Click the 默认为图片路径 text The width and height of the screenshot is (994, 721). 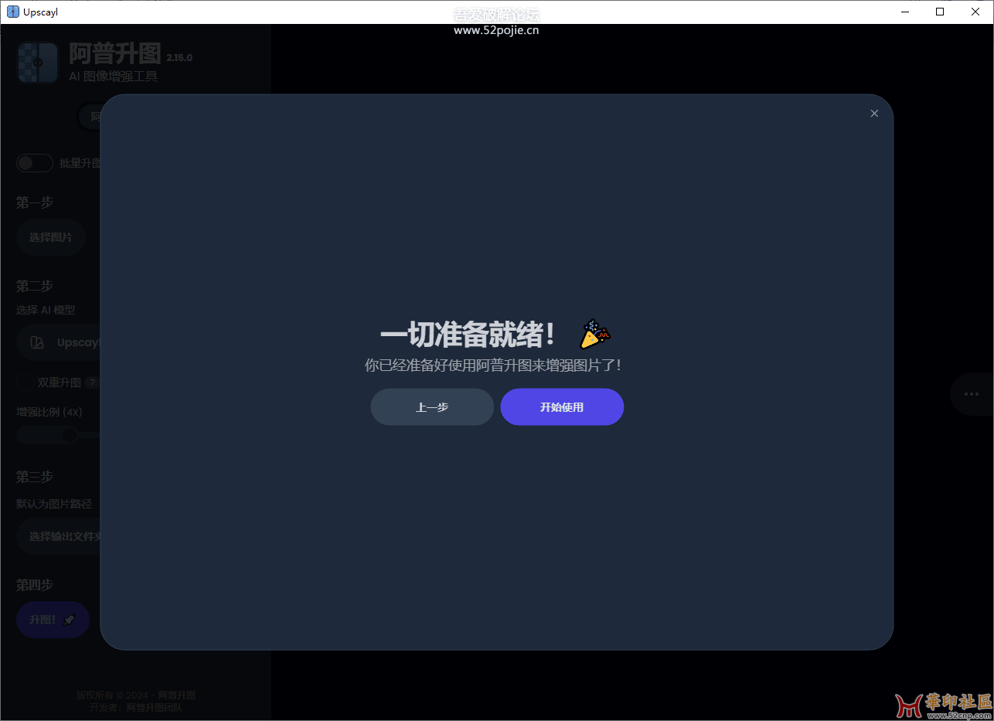(x=54, y=504)
